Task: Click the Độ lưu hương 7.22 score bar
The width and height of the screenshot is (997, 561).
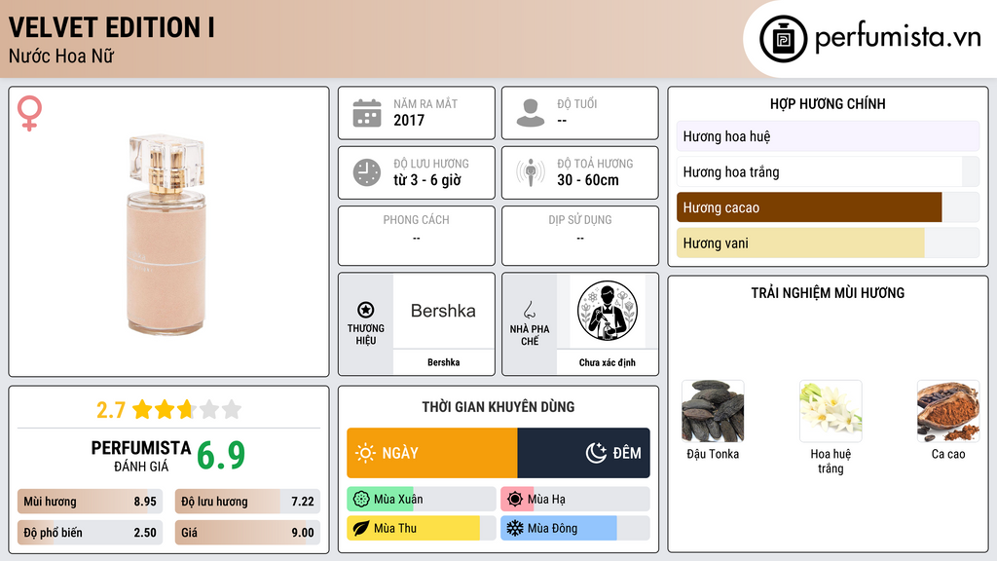Action: click(x=247, y=502)
